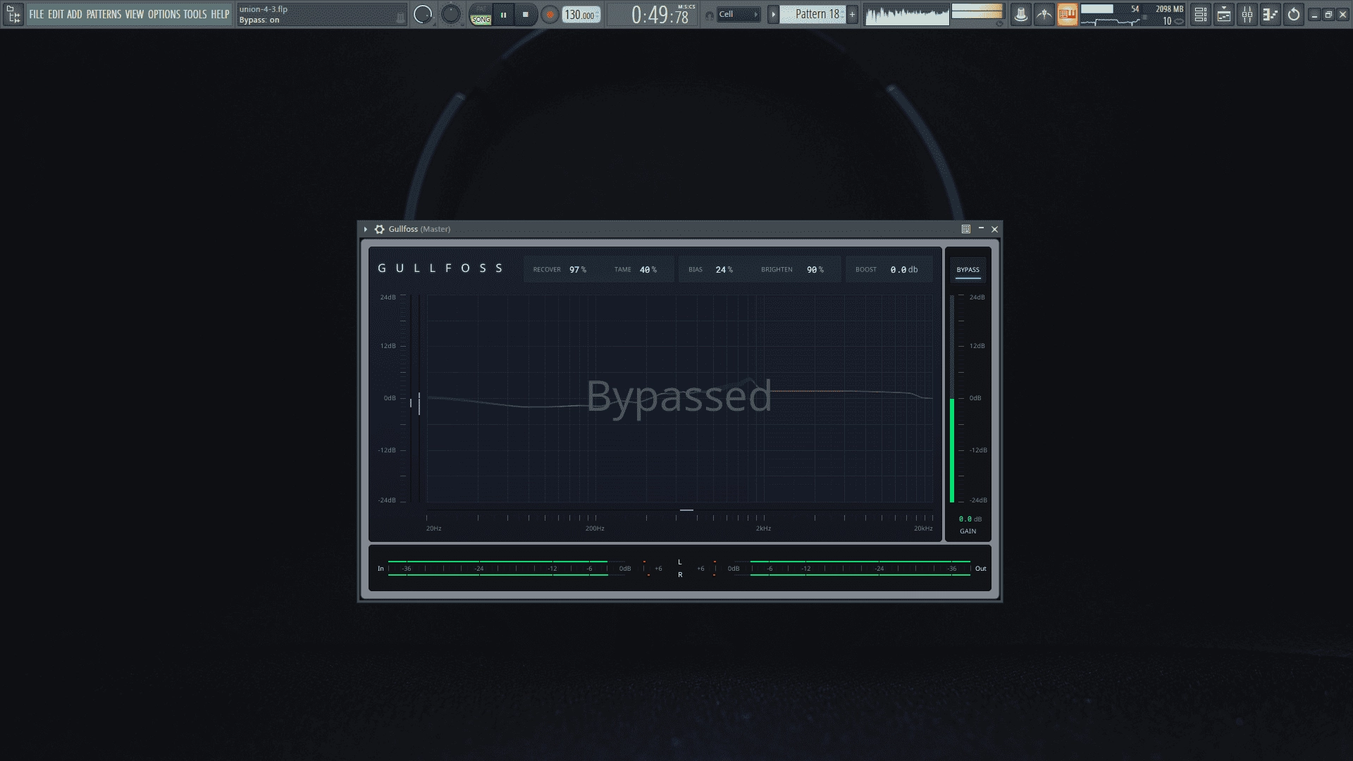Open the FL Studio main menu icon
The image size is (1353, 761).
coord(13,14)
